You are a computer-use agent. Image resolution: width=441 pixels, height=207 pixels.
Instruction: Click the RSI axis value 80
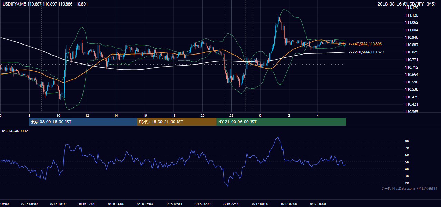tap(407, 141)
